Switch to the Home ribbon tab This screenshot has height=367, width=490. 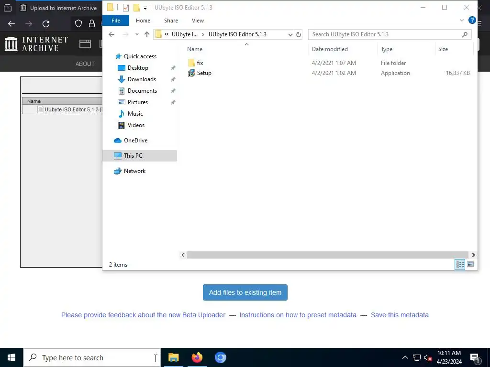[x=143, y=21]
